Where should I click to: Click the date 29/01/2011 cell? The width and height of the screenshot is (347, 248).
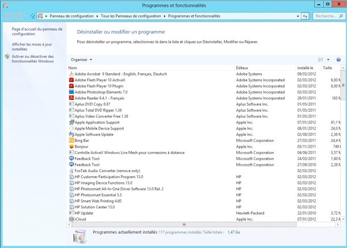click(307, 98)
